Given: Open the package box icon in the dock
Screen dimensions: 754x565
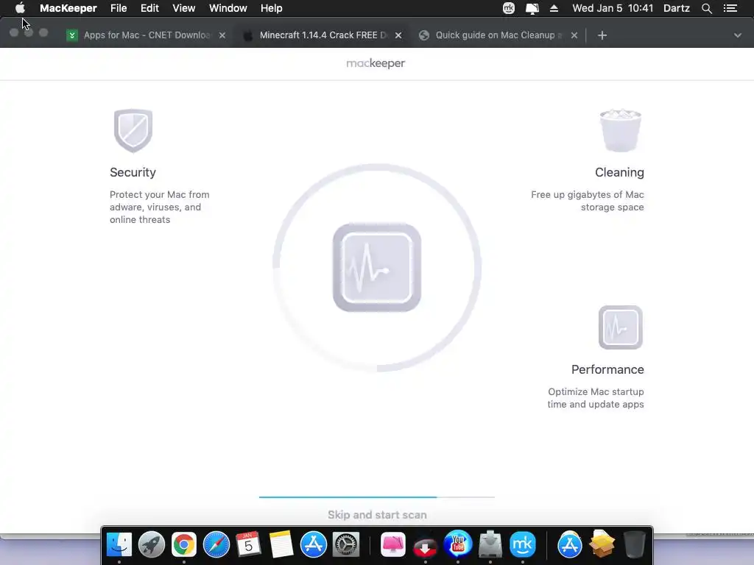Looking at the screenshot, I should (602, 544).
